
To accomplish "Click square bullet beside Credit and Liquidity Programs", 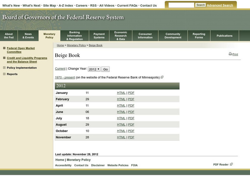I will pos(4,58).
